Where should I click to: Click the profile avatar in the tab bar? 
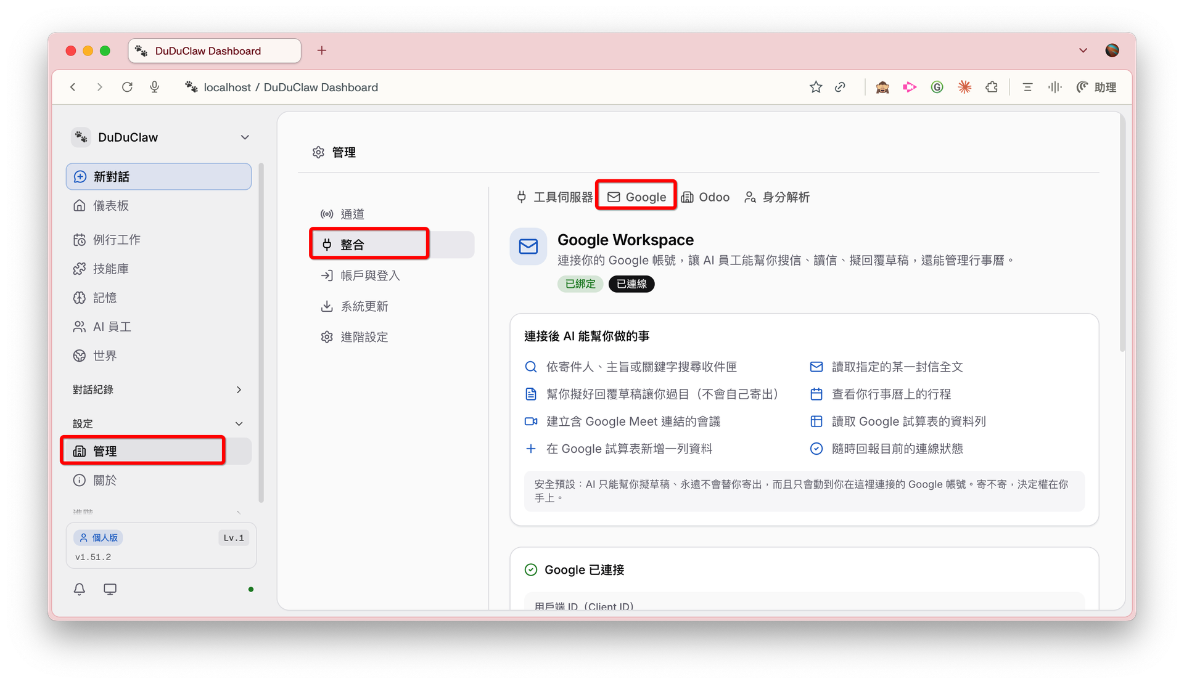click(1112, 51)
